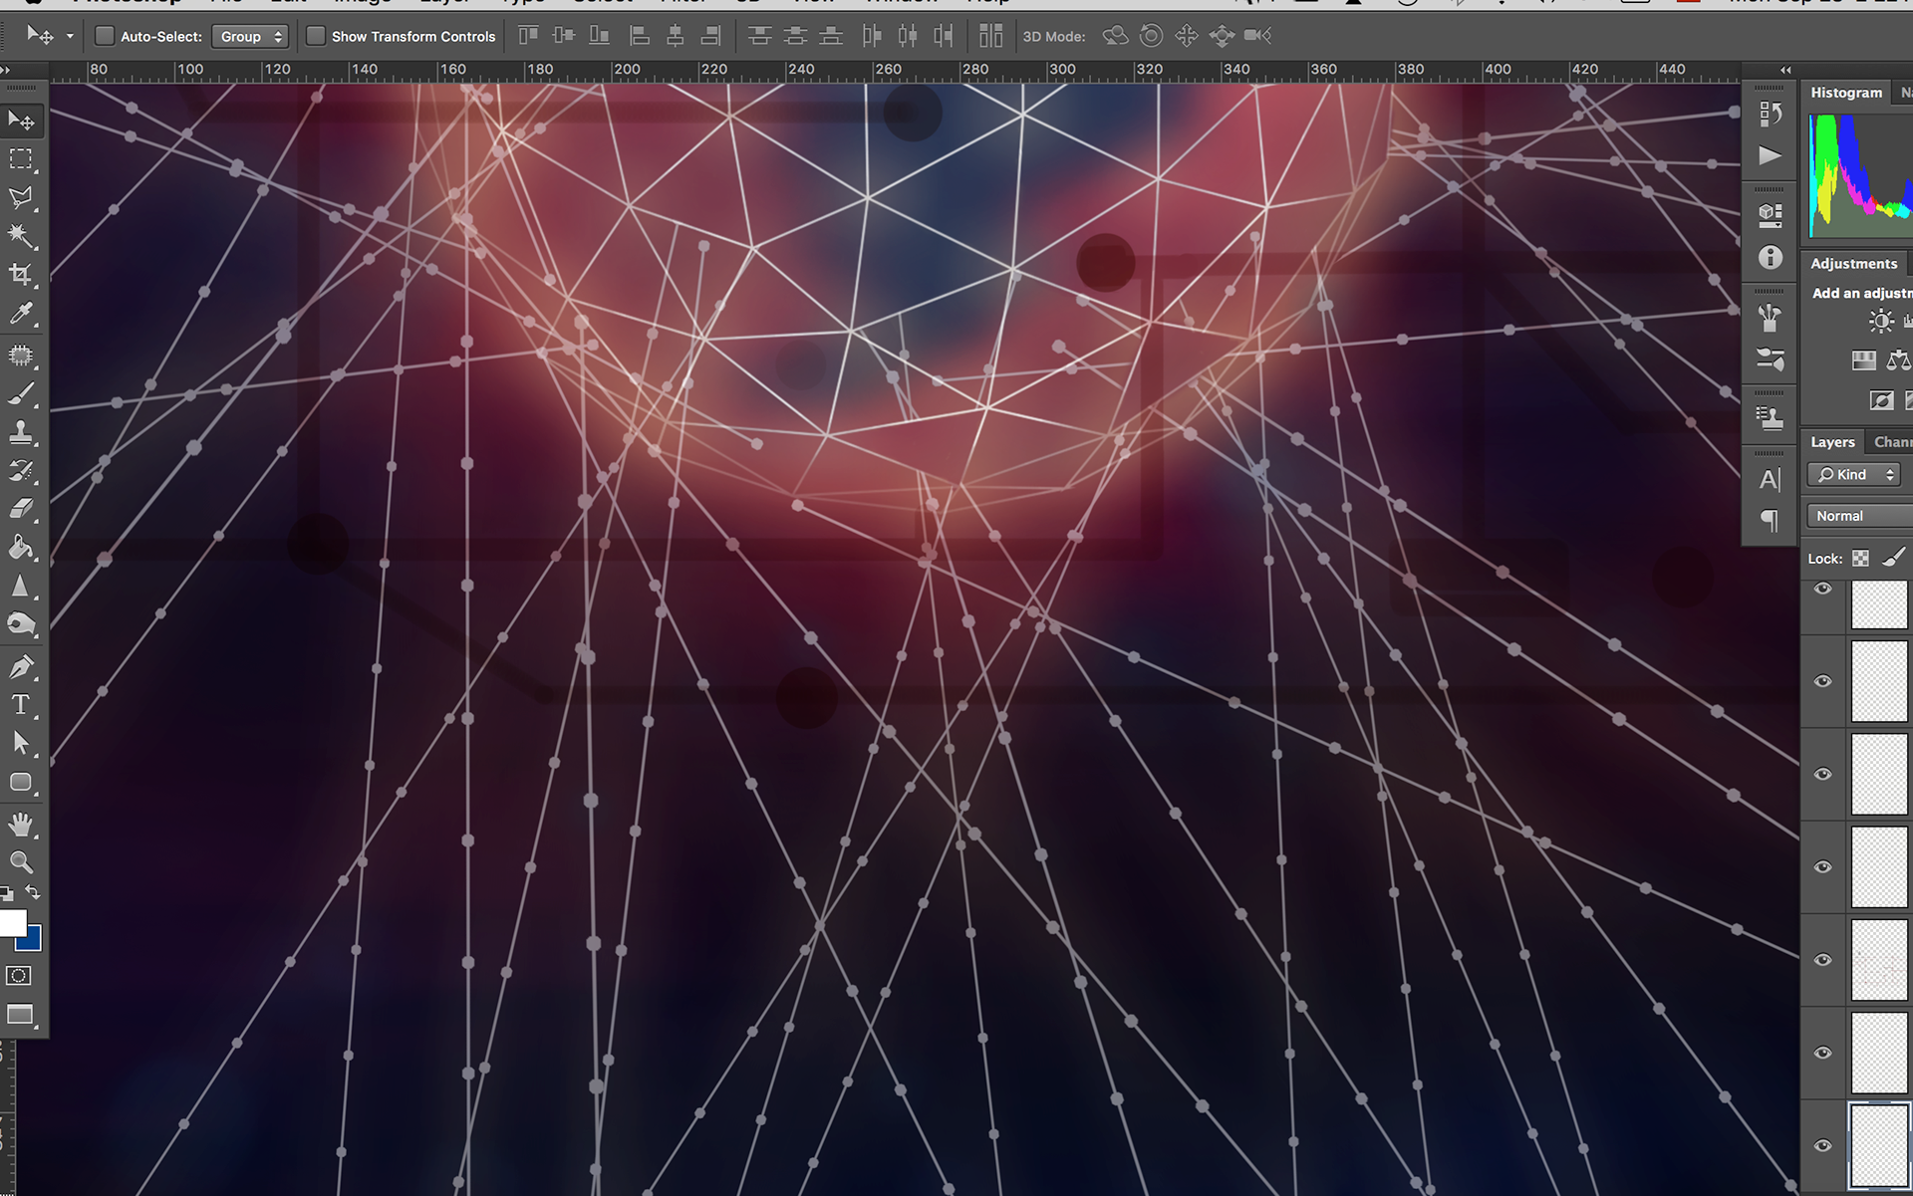Open the layer filter Kind dropdown
This screenshot has width=1913, height=1196.
click(1854, 475)
